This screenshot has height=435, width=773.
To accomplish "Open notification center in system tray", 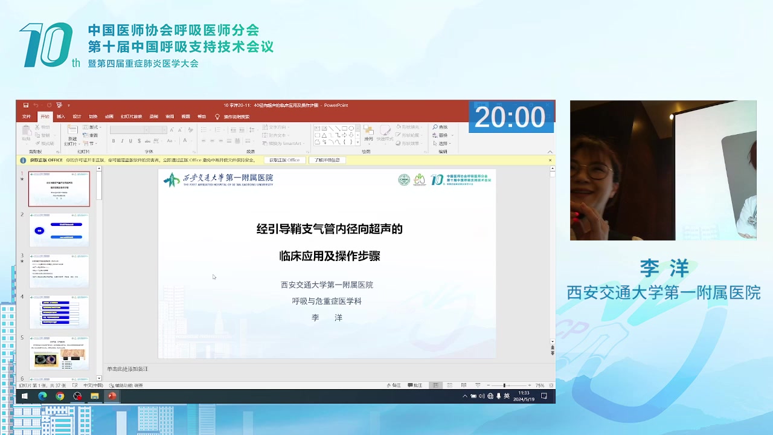I will pos(544,396).
